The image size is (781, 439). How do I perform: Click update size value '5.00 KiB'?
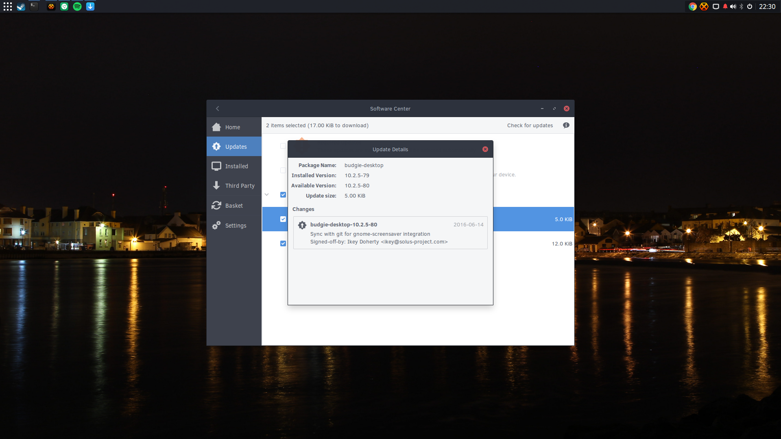click(355, 196)
